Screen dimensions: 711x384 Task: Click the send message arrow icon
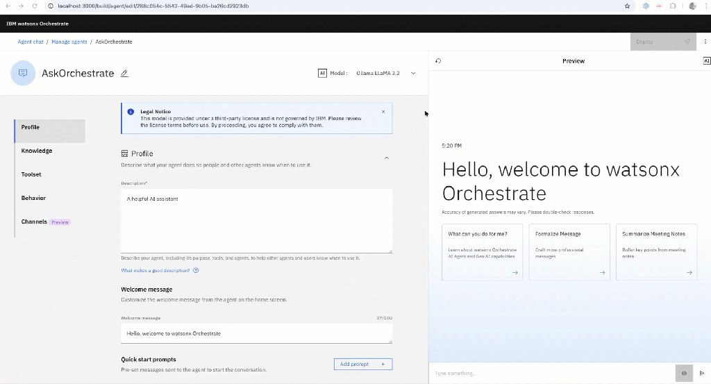(x=702, y=373)
